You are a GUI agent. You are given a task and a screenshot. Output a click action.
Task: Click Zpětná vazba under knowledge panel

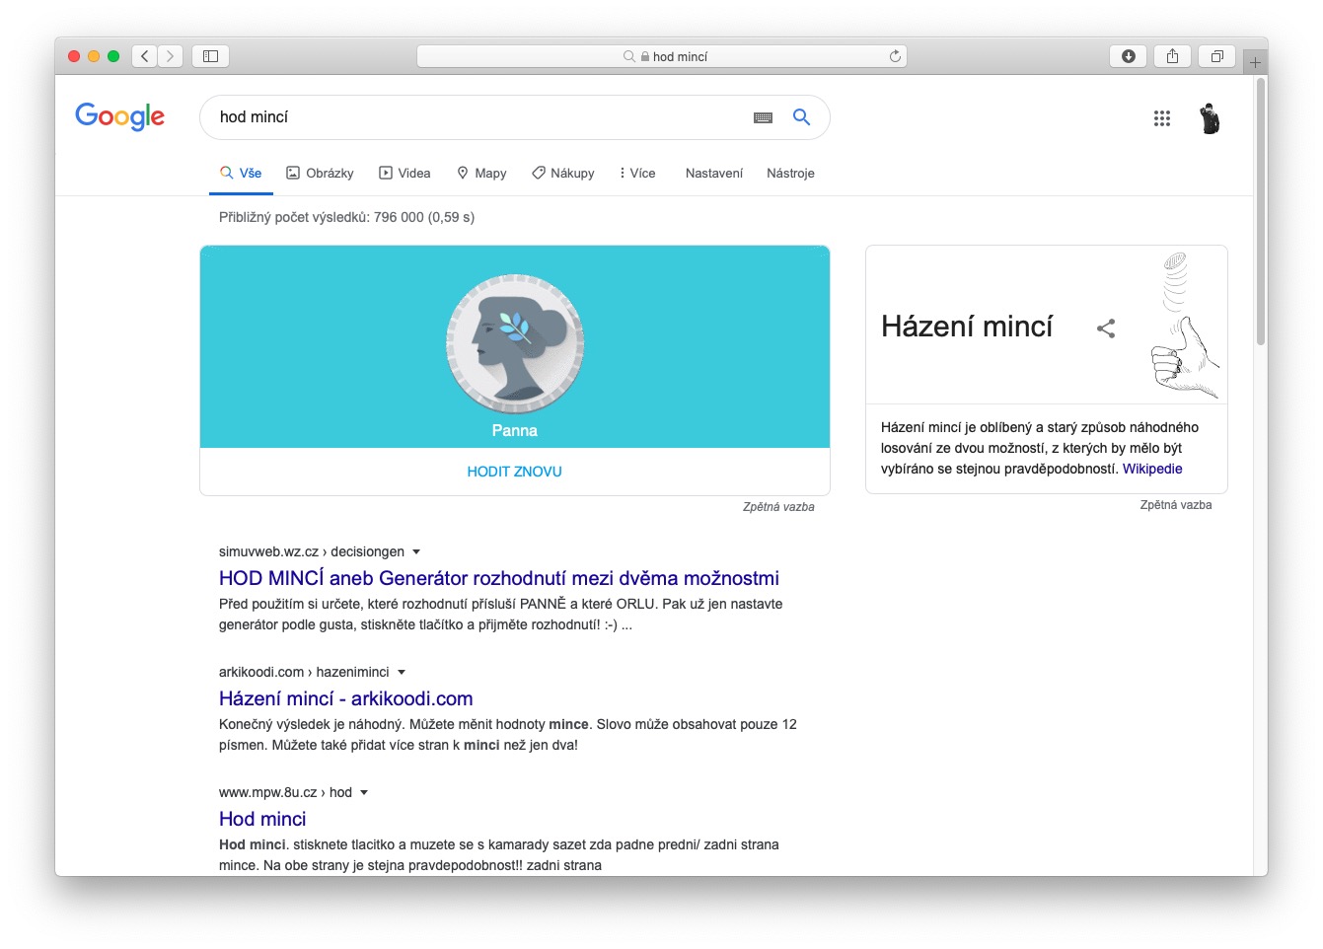(x=1176, y=505)
